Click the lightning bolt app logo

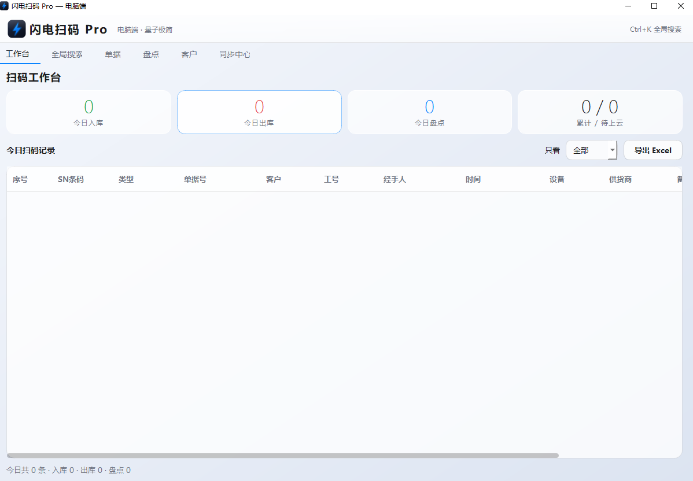coord(17,29)
